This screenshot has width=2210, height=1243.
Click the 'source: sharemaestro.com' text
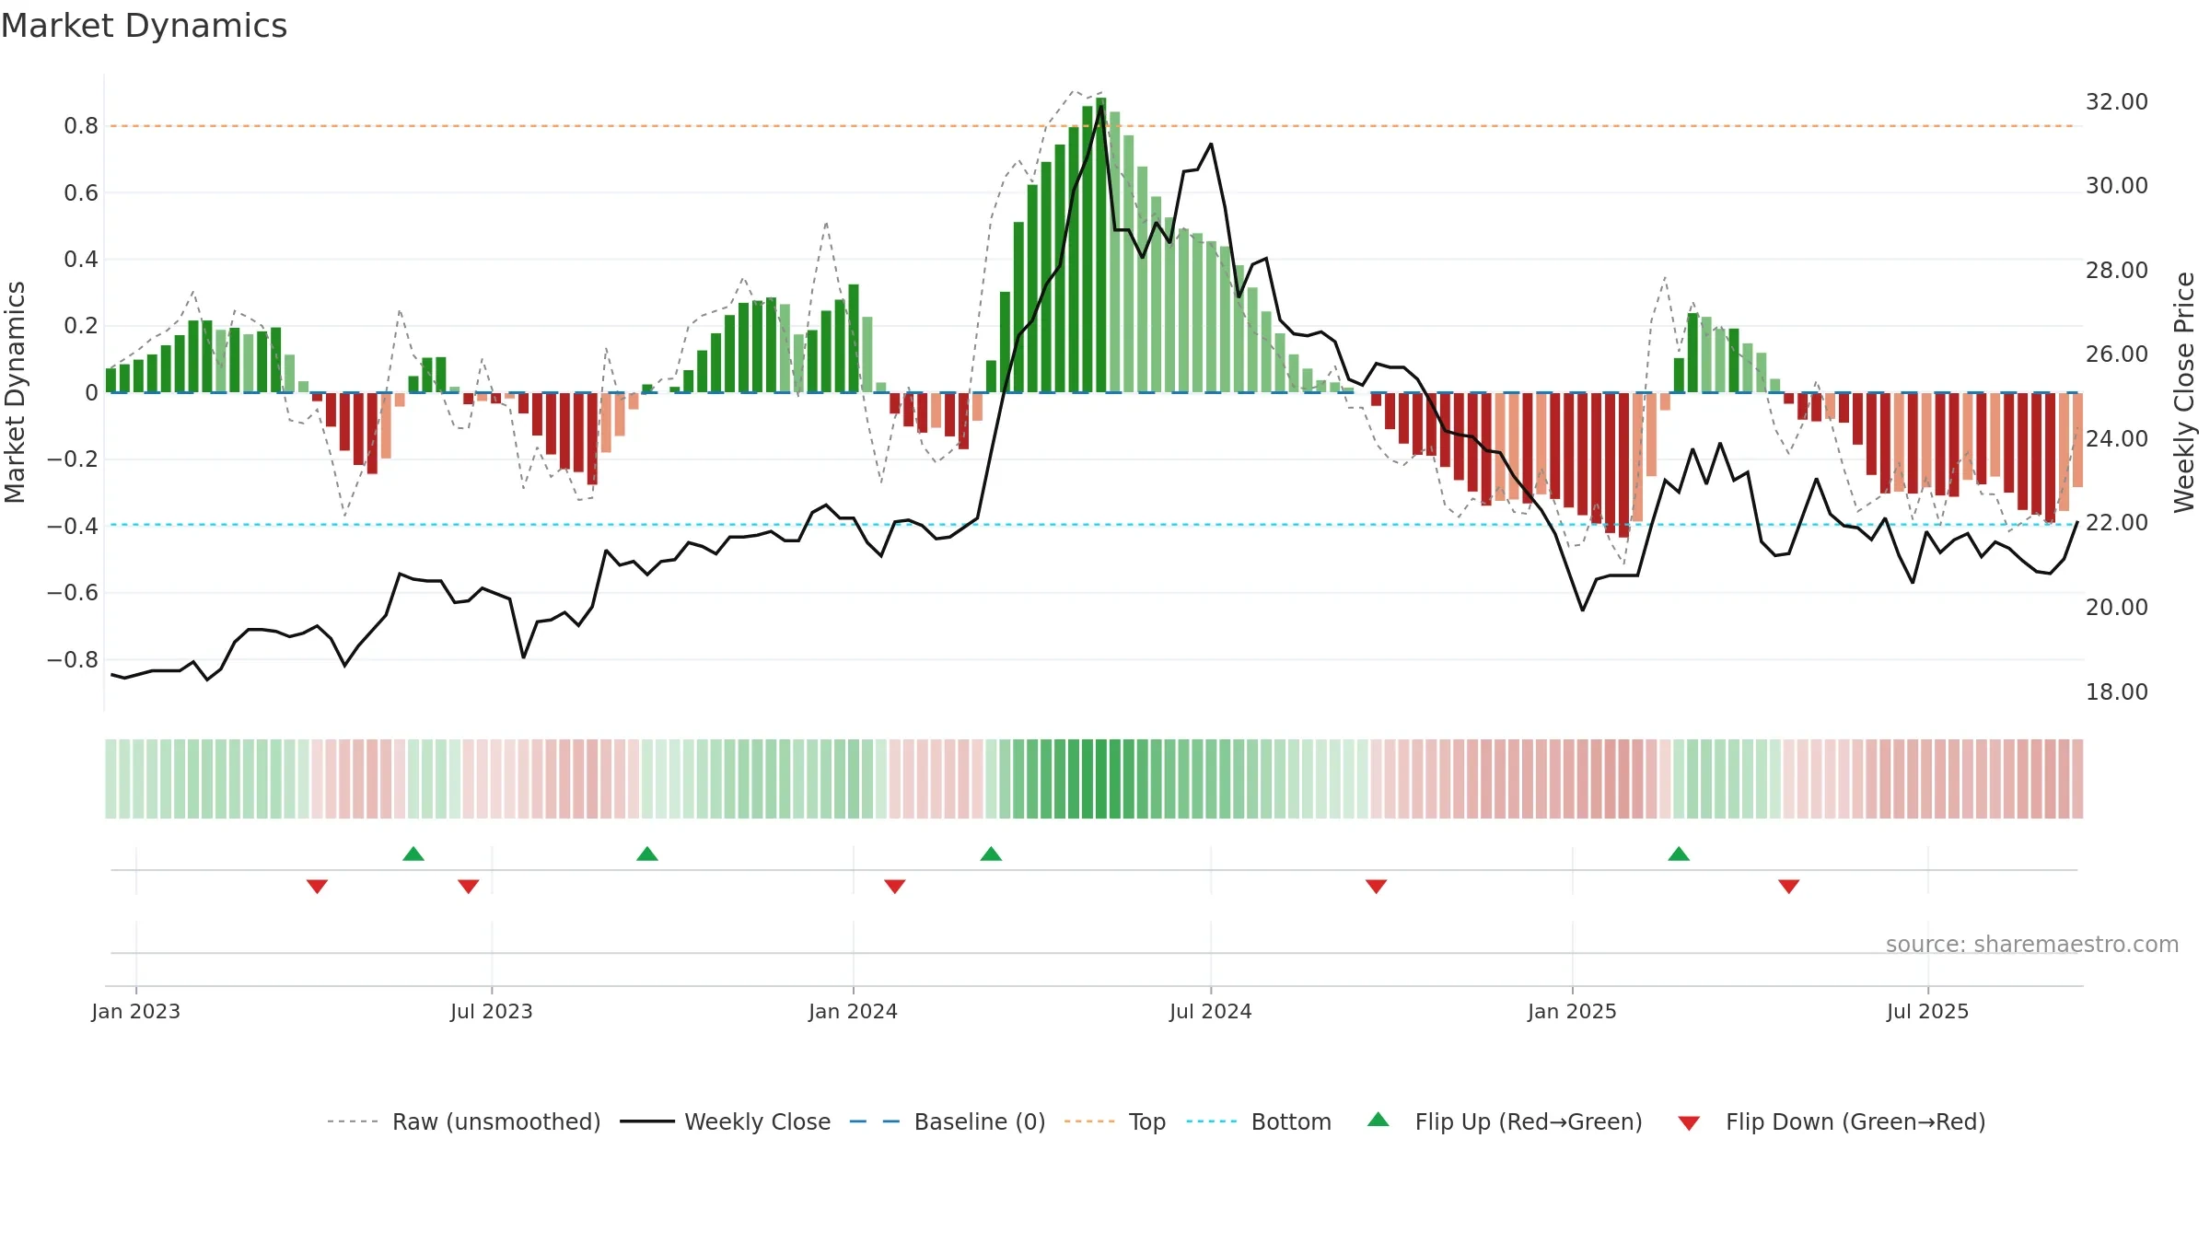2032,944
